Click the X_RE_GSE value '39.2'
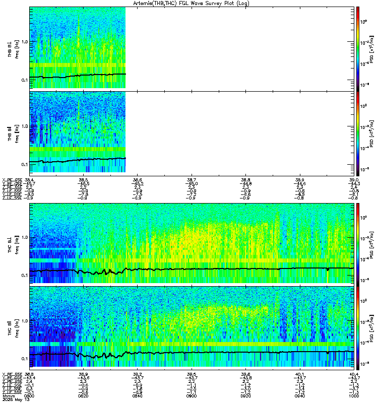This screenshot has width=378, height=403. pos(137,374)
